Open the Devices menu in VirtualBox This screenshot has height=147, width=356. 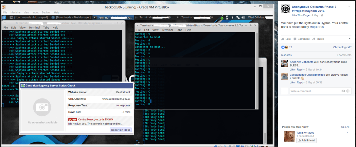point(46,12)
